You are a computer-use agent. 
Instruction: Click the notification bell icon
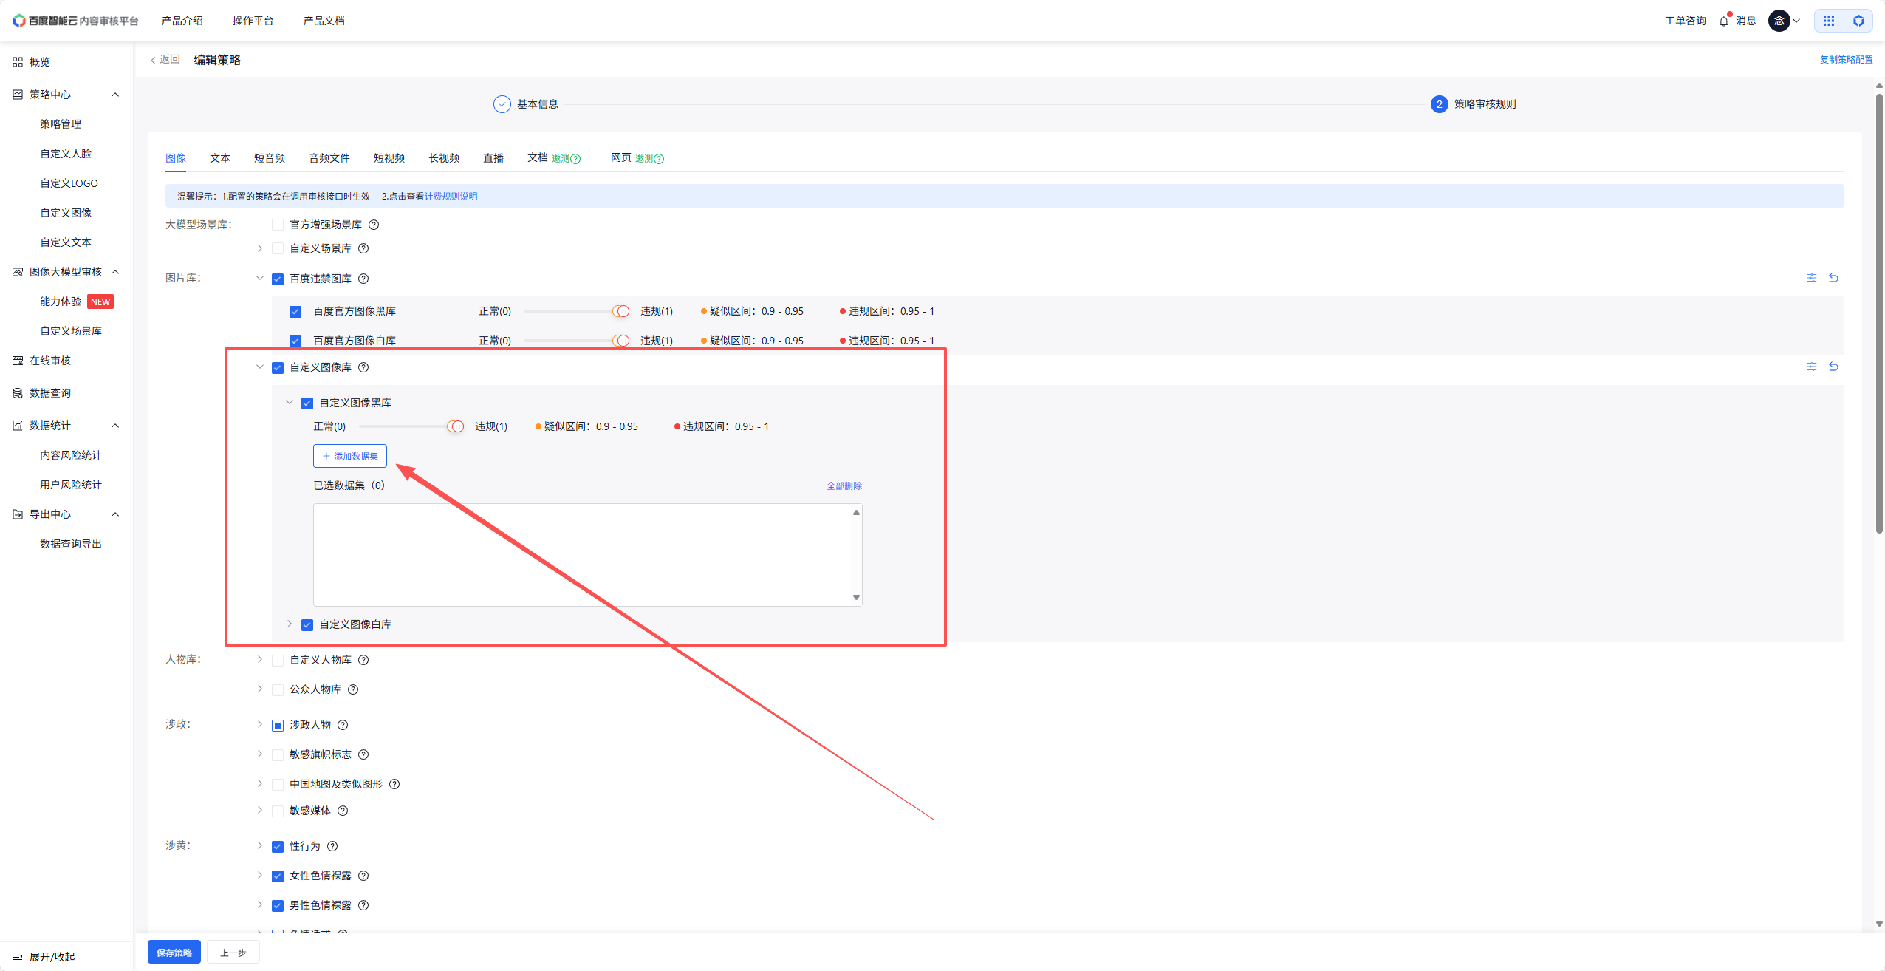(x=1723, y=21)
